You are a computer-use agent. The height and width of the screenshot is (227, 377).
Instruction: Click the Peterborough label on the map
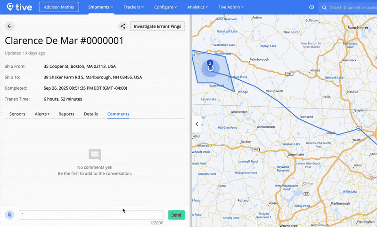point(259,59)
